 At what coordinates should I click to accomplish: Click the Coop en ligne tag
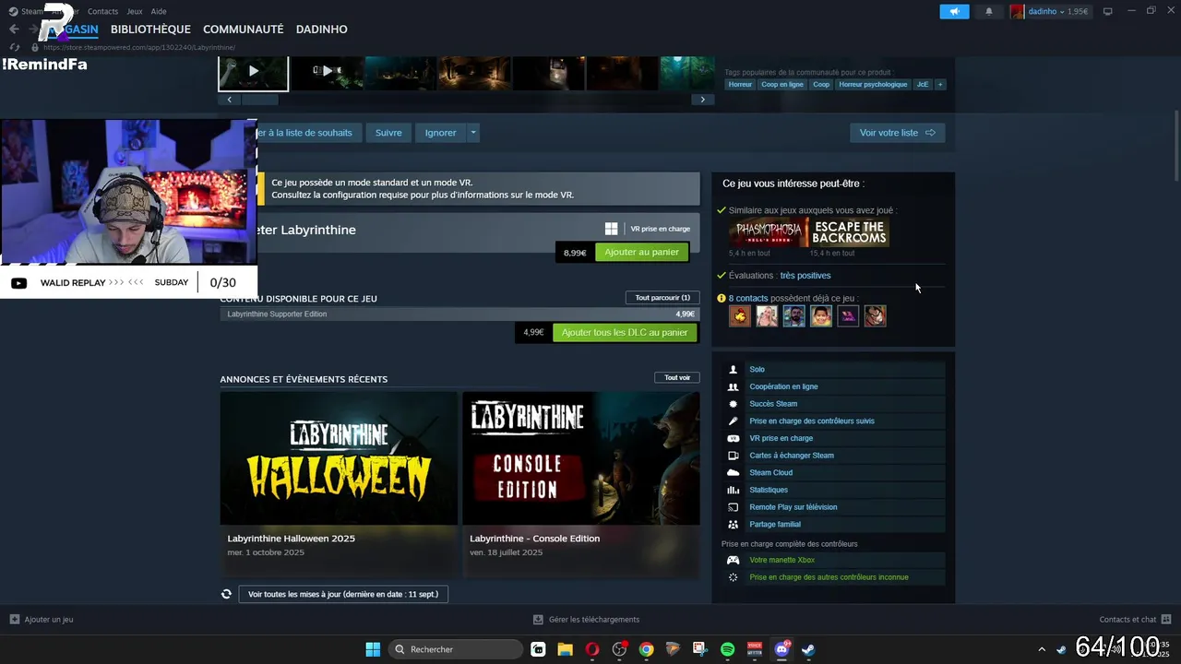point(781,84)
